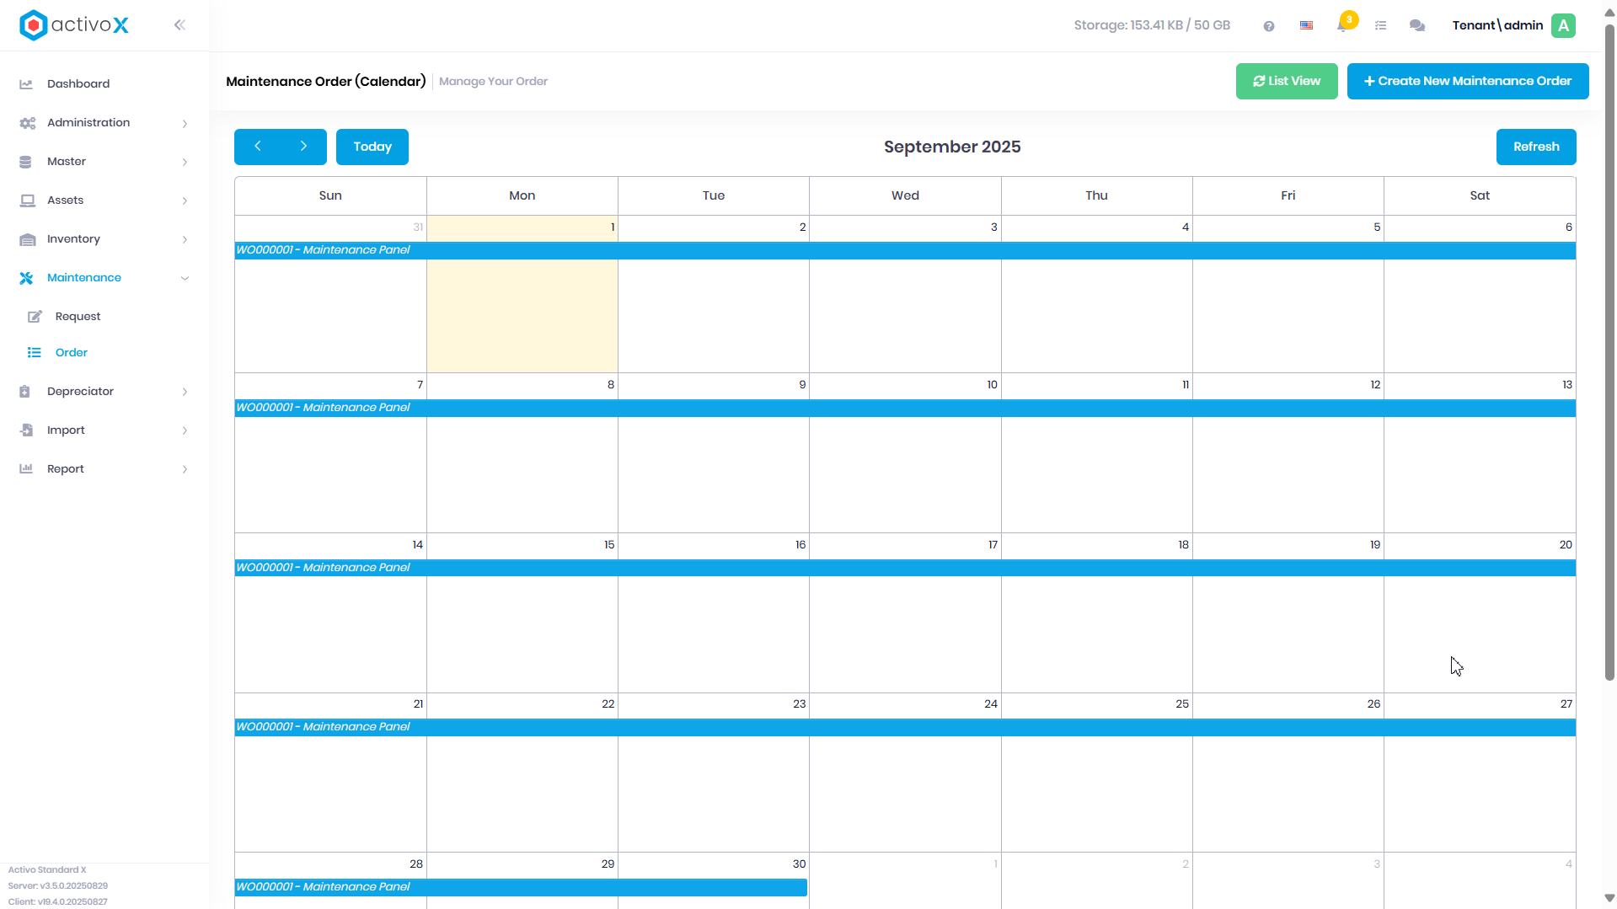Open the task list icon in header
The image size is (1617, 909).
pyautogui.click(x=1380, y=25)
